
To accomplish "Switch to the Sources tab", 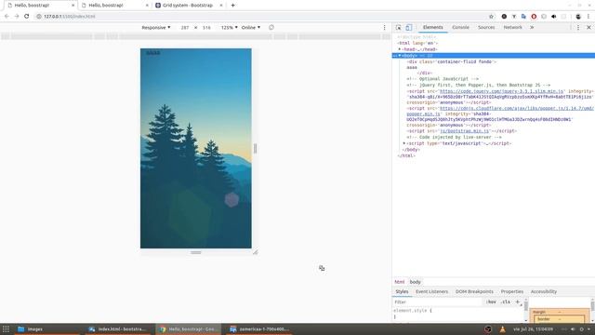I will pyautogui.click(x=486, y=27).
